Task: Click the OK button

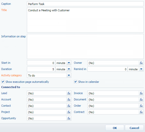Action: coord(115,128)
